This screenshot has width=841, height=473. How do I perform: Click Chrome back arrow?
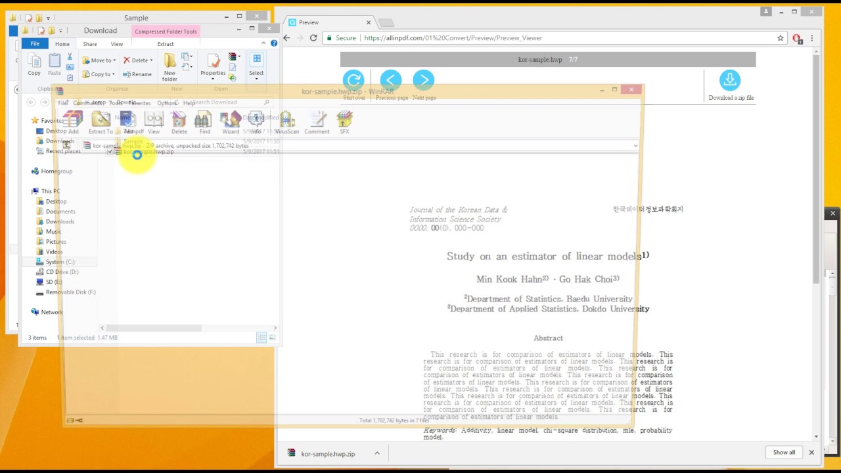[x=287, y=38]
